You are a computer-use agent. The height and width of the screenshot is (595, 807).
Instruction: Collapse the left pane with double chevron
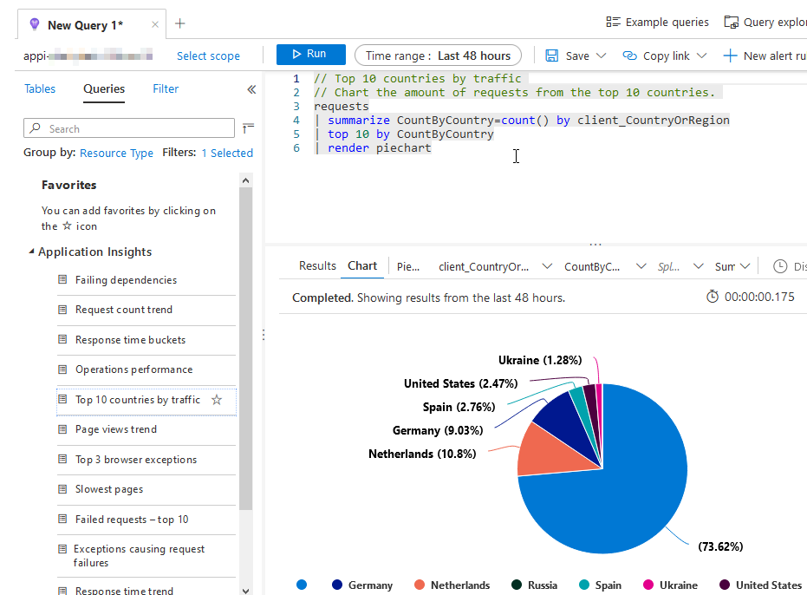(x=251, y=89)
